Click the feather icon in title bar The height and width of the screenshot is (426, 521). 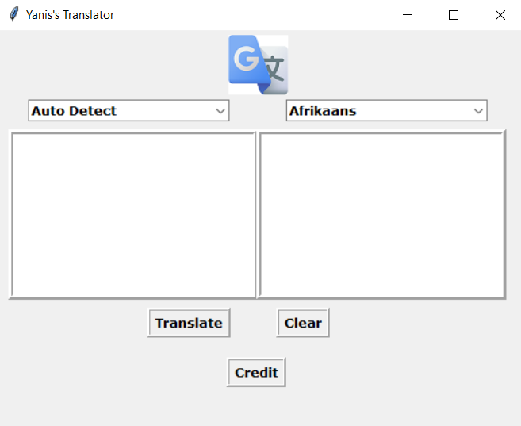[x=13, y=14]
